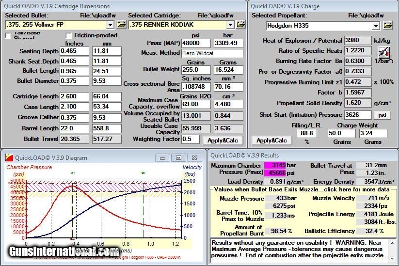Open propellant file folder icon

point(387,25)
